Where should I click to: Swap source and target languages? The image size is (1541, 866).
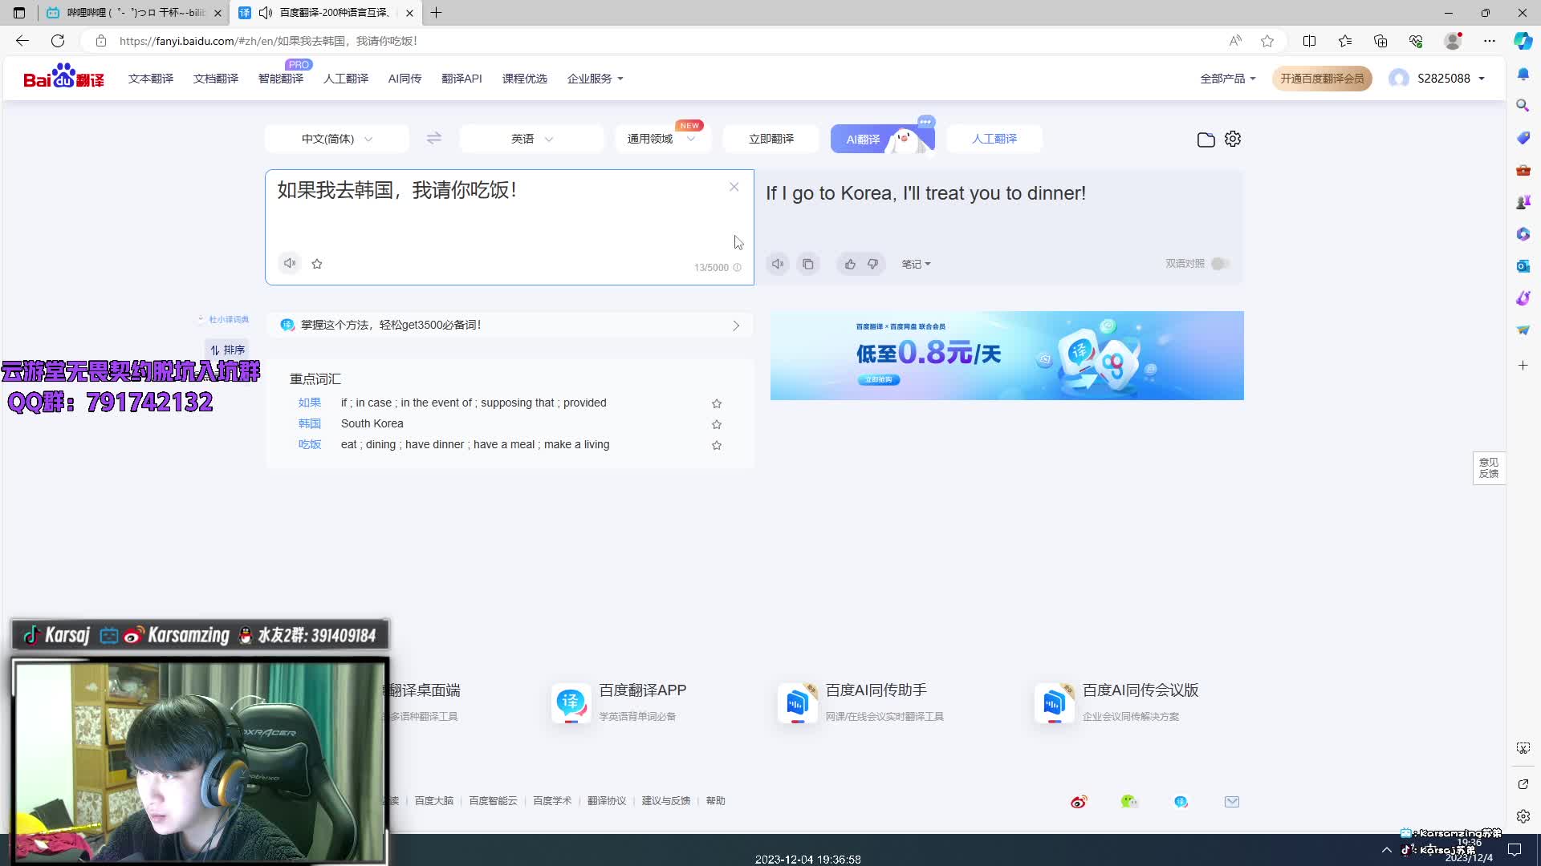click(x=434, y=138)
